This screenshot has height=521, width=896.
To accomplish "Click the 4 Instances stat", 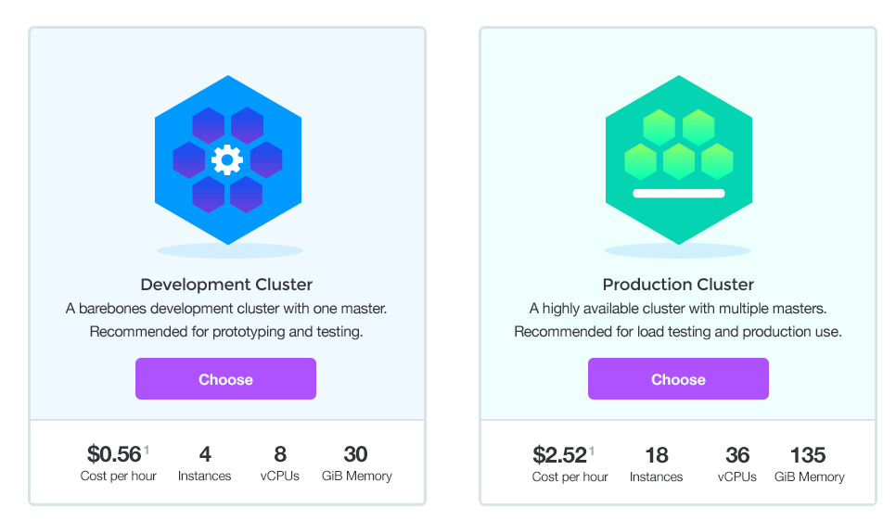I will coord(205,462).
